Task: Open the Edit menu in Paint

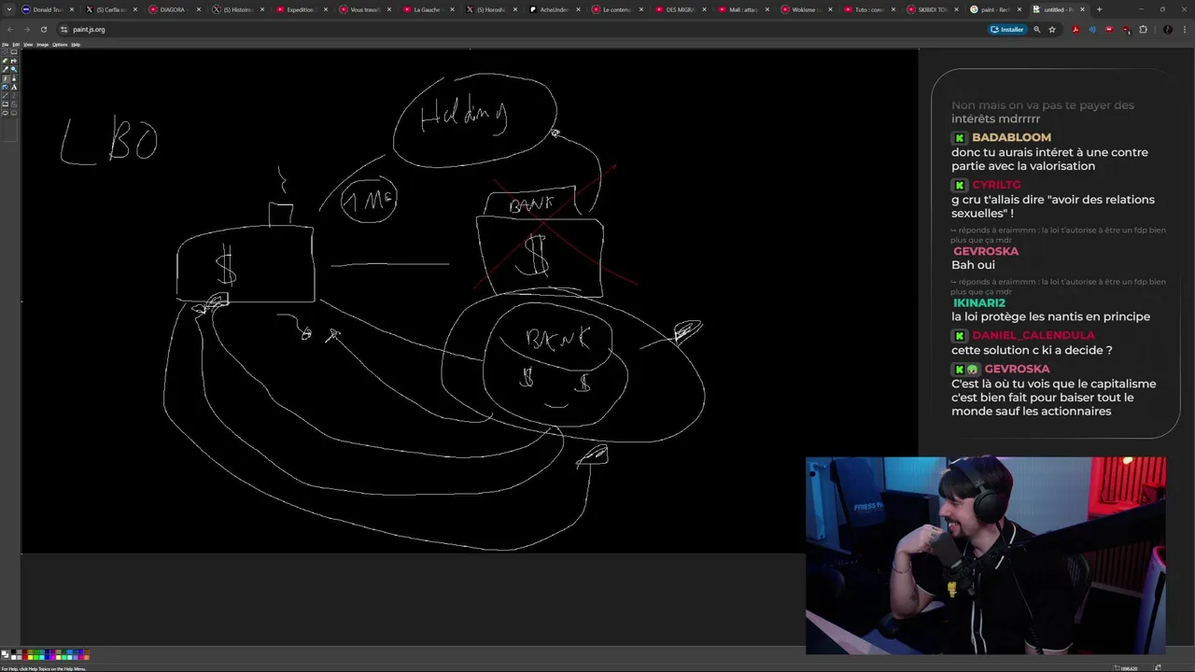Action: [x=16, y=45]
